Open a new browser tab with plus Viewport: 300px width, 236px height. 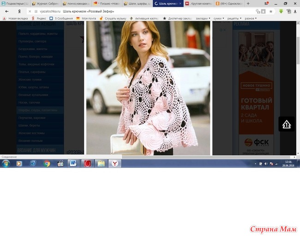(248, 3)
